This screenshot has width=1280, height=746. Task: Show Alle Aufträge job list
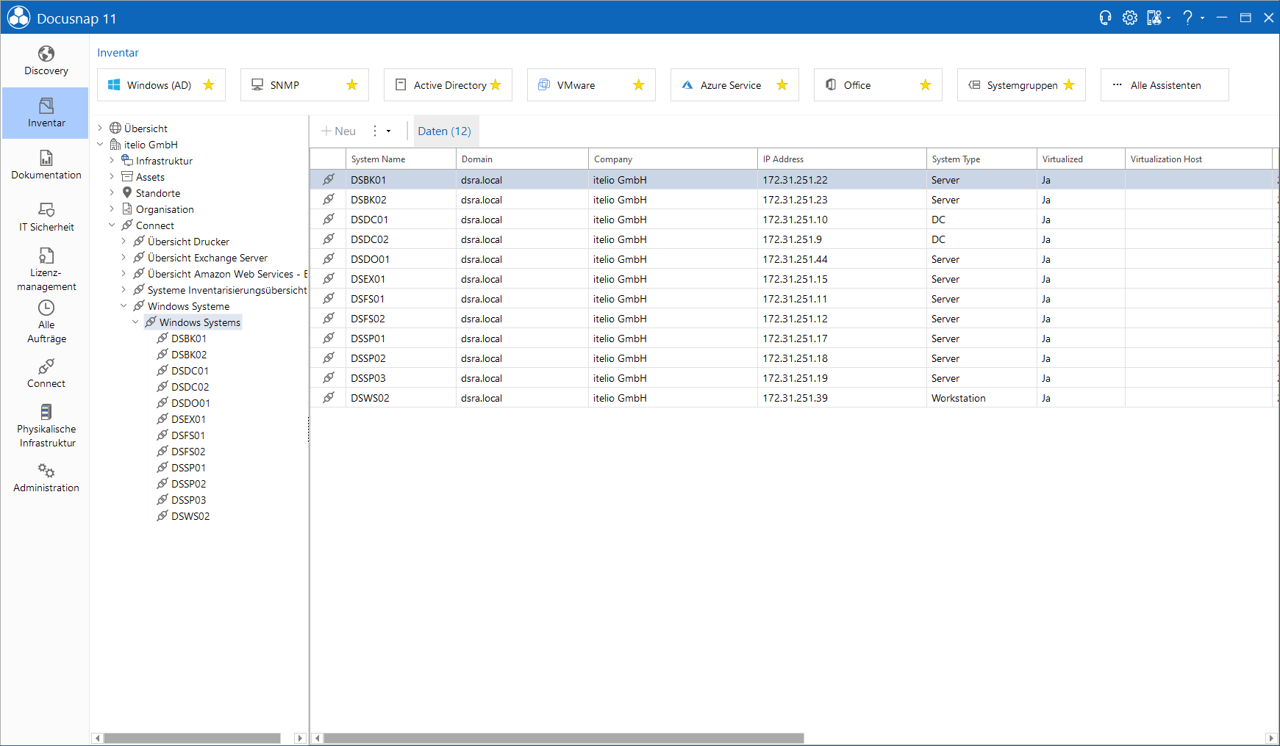(x=46, y=322)
